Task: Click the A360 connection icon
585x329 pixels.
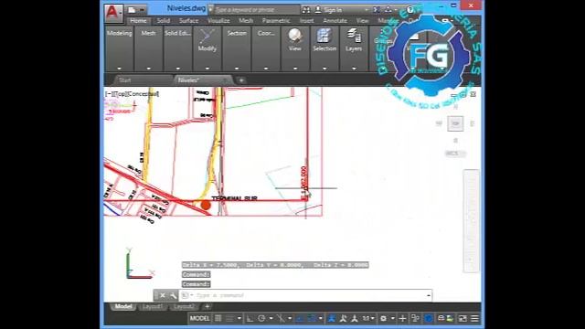Action: 388,10
